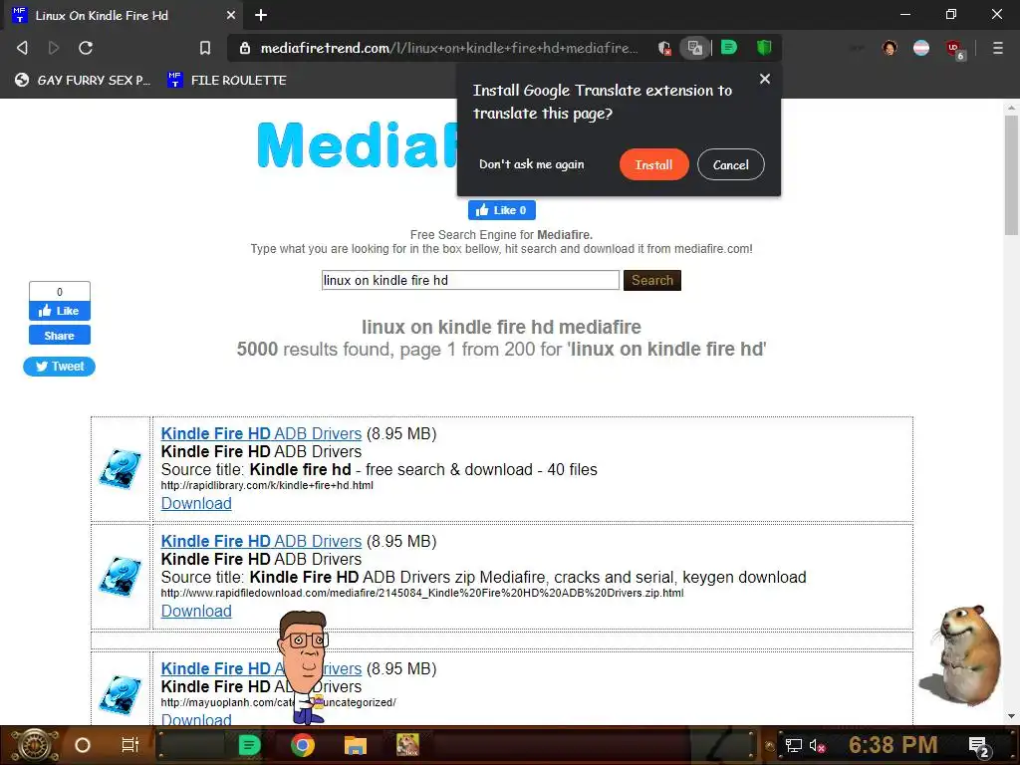View site info via the lock icon
Screen dimensions: 1020x765
tap(245, 48)
